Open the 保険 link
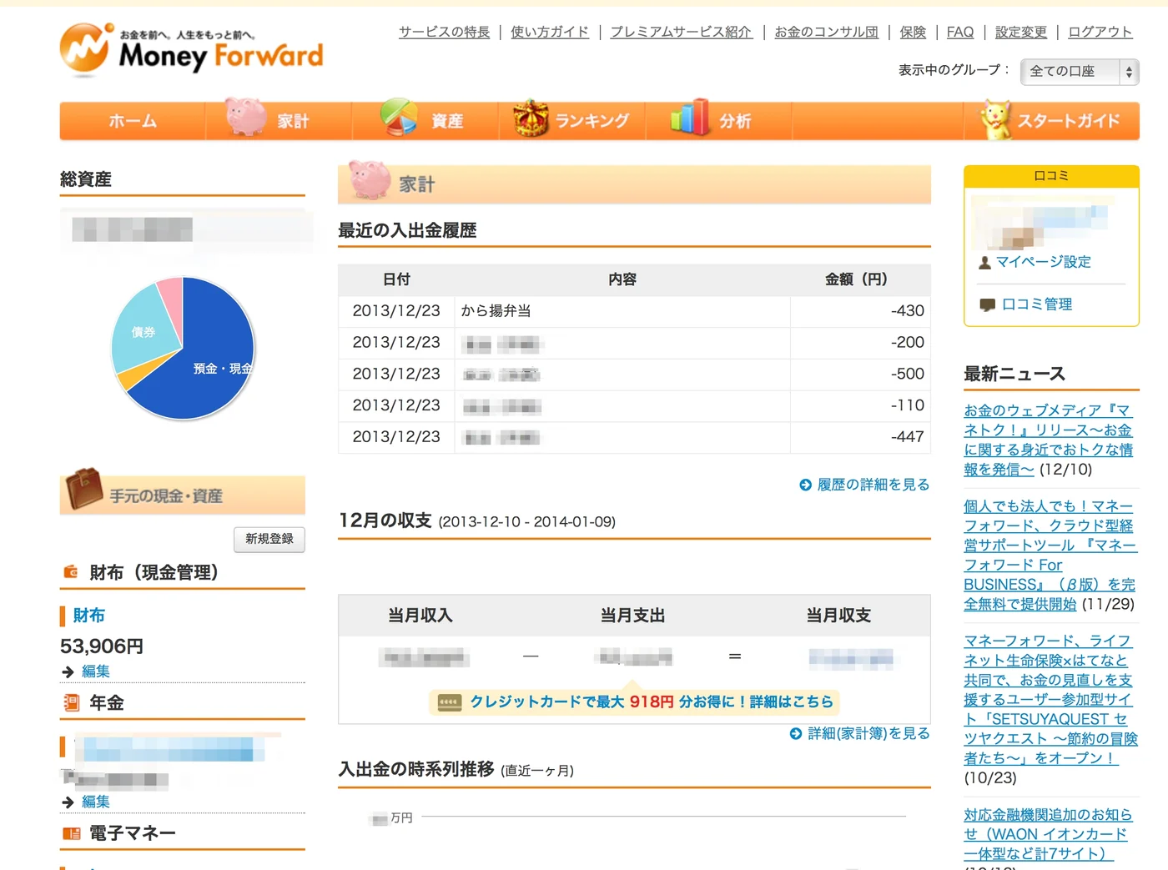Screen dimensions: 1168x870 tap(913, 32)
